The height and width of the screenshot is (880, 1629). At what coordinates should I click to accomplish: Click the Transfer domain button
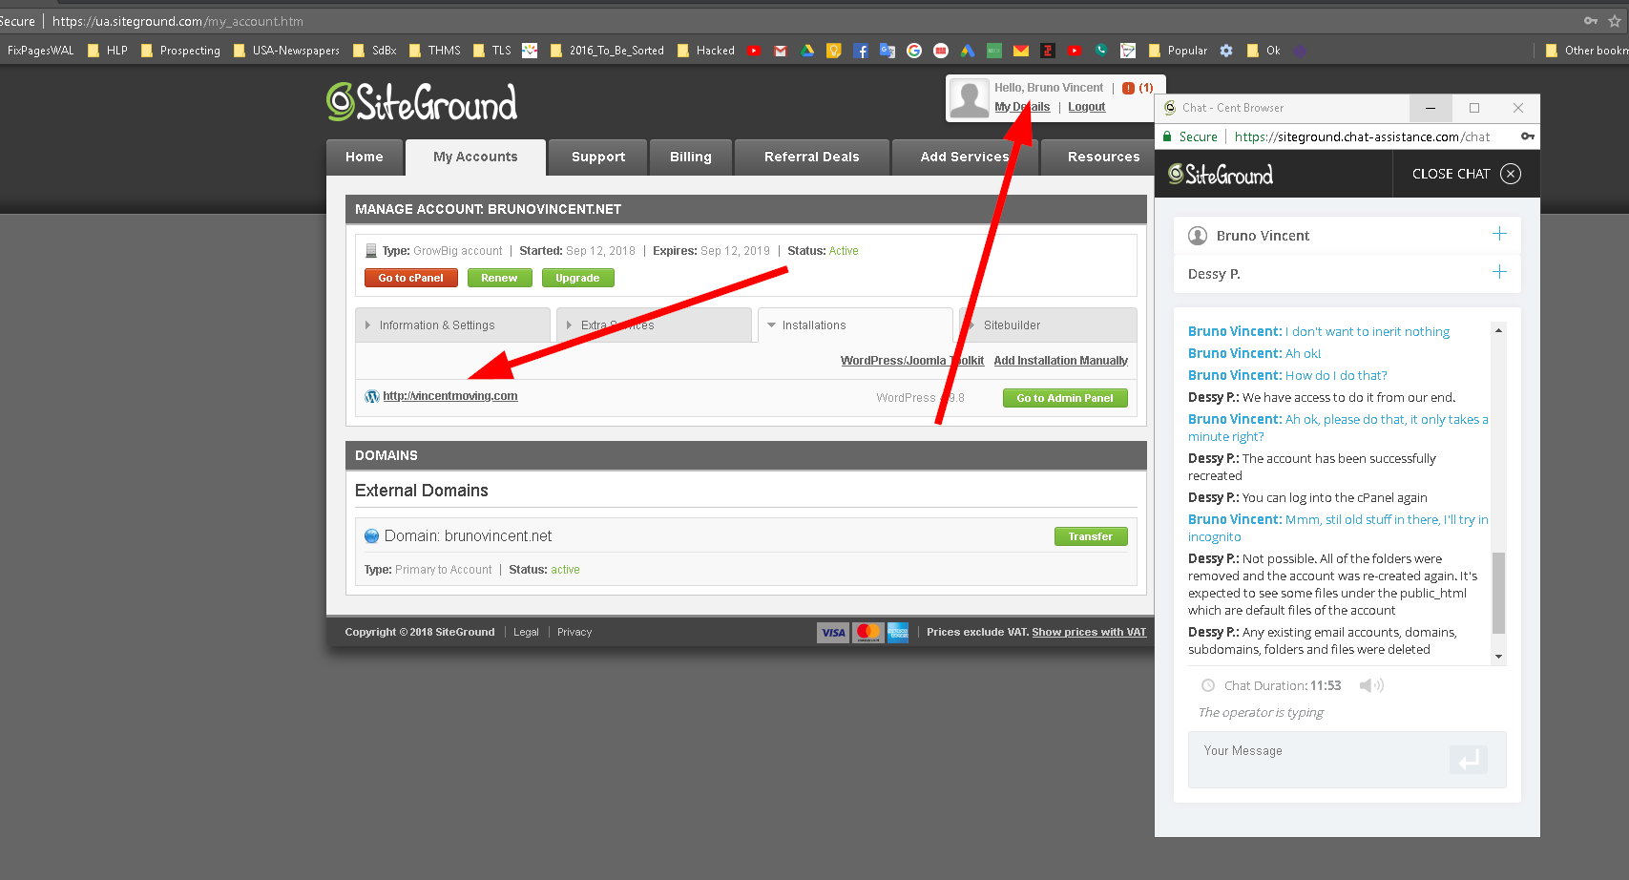coord(1091,536)
